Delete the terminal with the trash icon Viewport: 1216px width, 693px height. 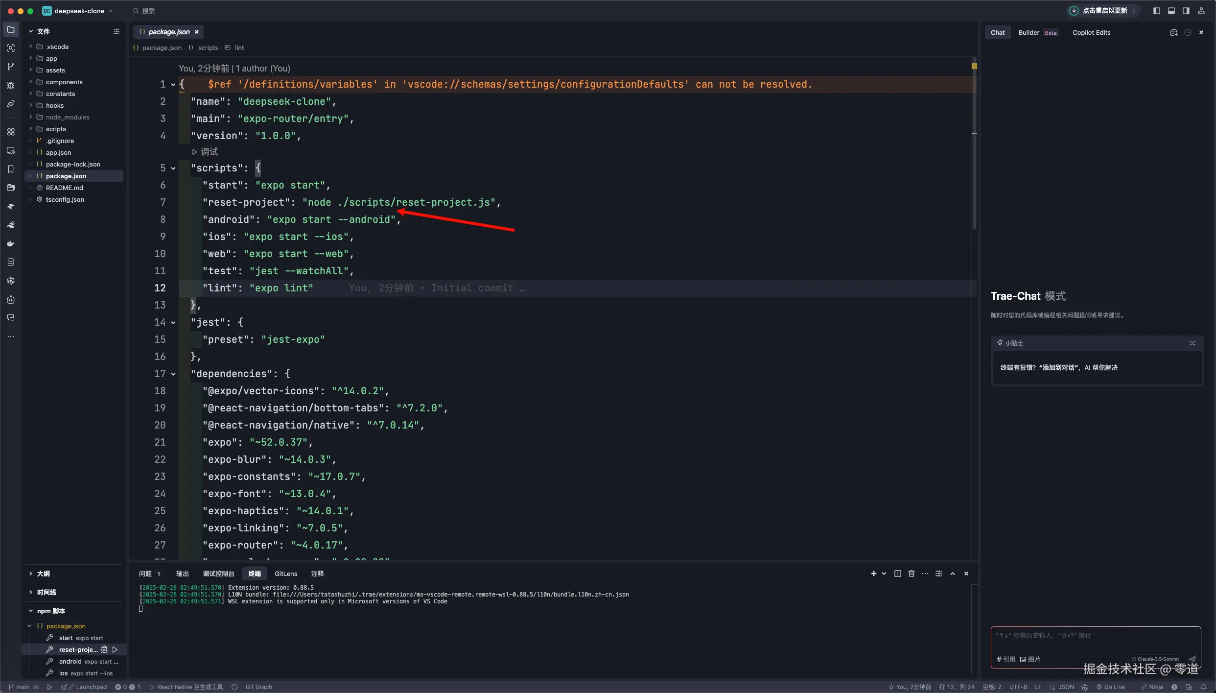click(x=911, y=574)
